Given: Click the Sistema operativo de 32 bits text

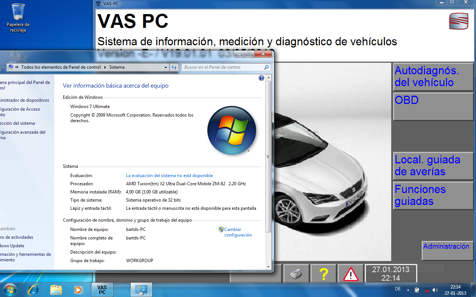Looking at the screenshot, I should (153, 200).
